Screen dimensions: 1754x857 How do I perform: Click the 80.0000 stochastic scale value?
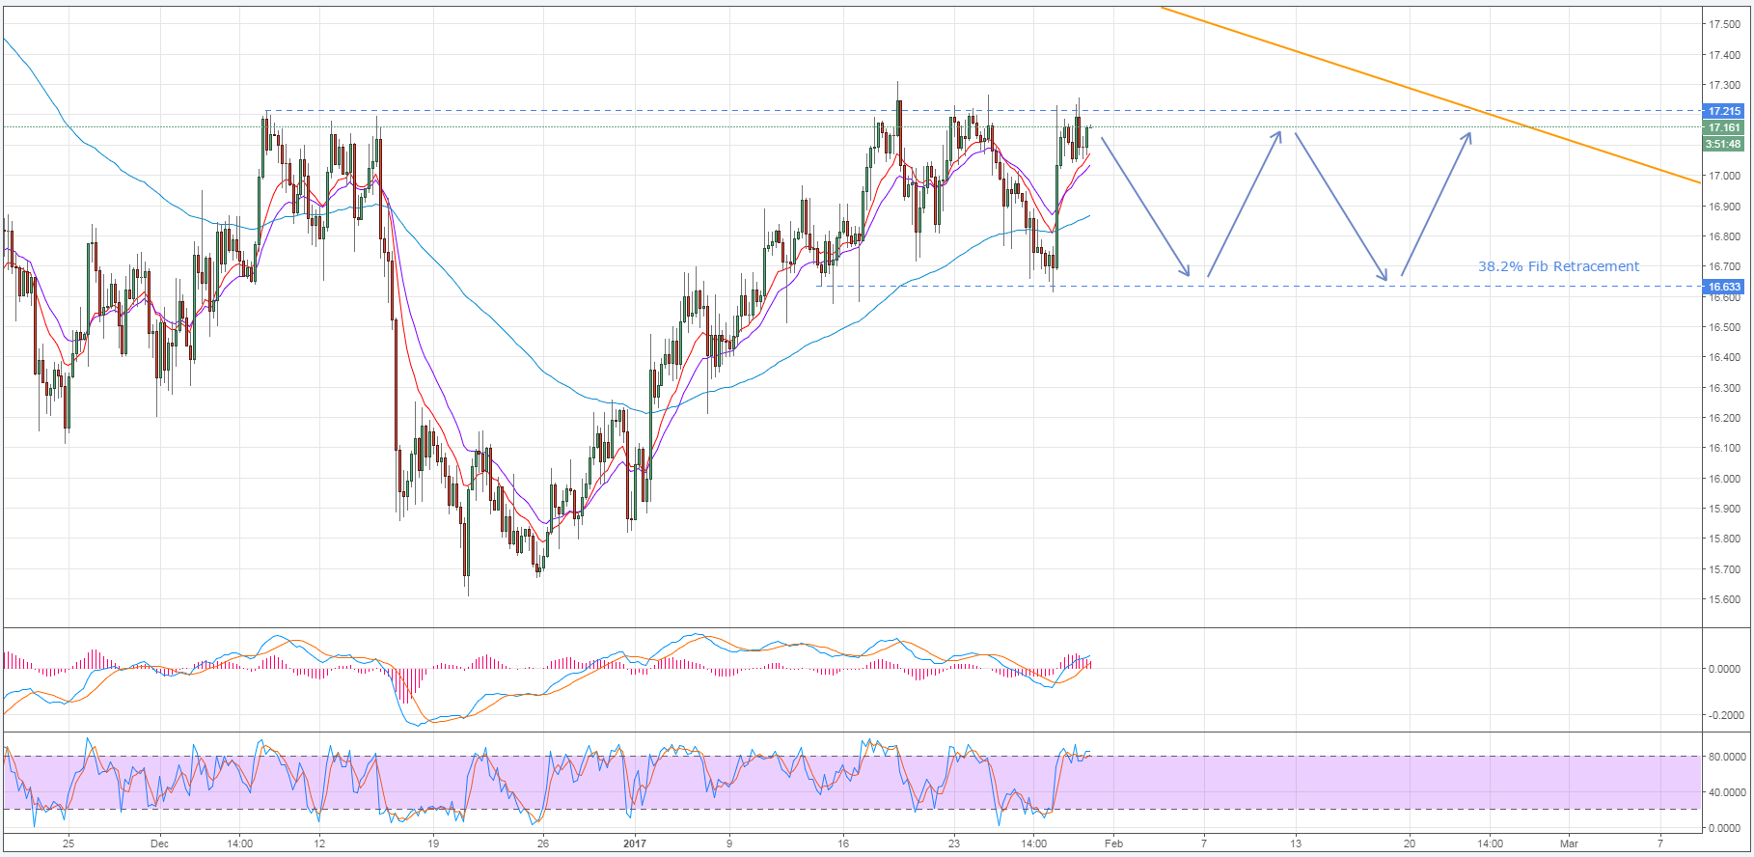pyautogui.click(x=1726, y=757)
